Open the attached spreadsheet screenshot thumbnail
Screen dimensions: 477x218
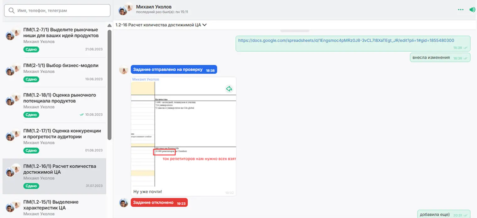coord(183,132)
